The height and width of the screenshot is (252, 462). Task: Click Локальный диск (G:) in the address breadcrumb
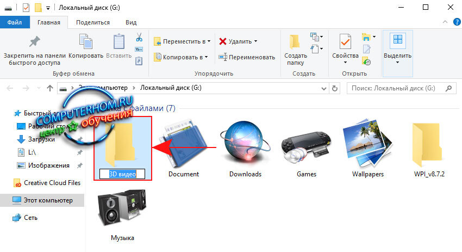pos(171,88)
